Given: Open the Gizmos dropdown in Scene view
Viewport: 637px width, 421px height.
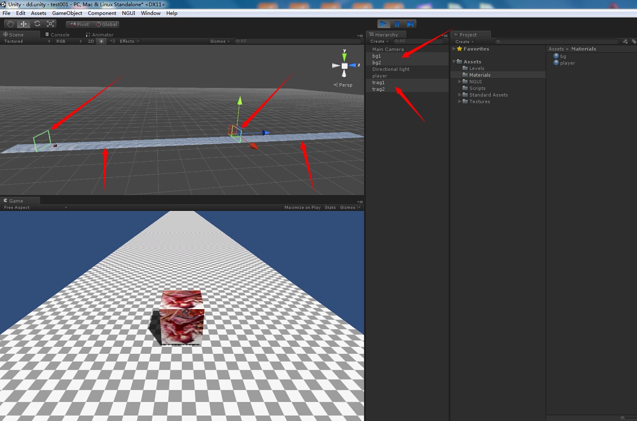Looking at the screenshot, I should pos(219,41).
